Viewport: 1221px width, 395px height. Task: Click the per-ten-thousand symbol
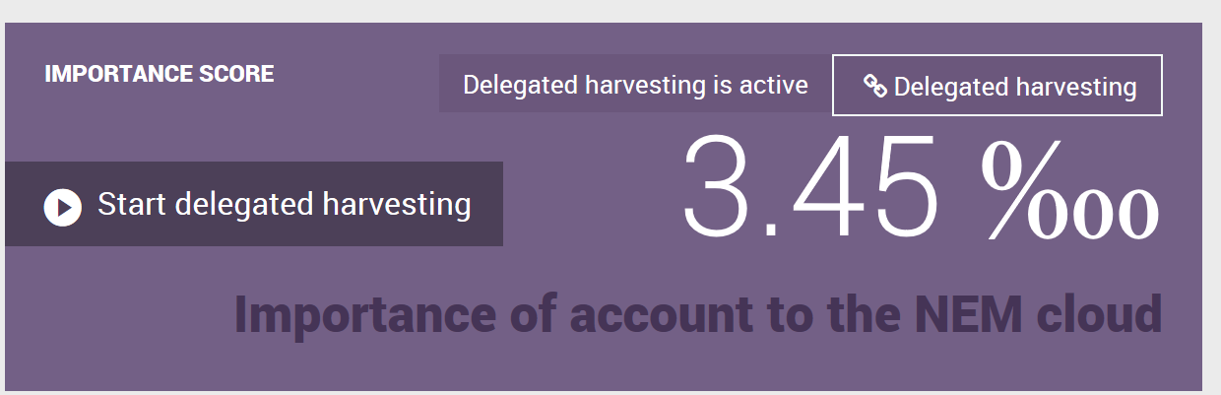(1069, 193)
